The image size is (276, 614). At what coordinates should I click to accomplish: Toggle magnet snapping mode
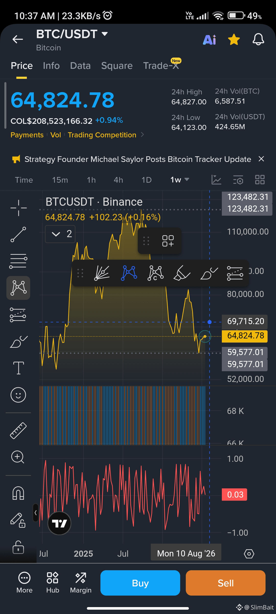(x=18, y=493)
